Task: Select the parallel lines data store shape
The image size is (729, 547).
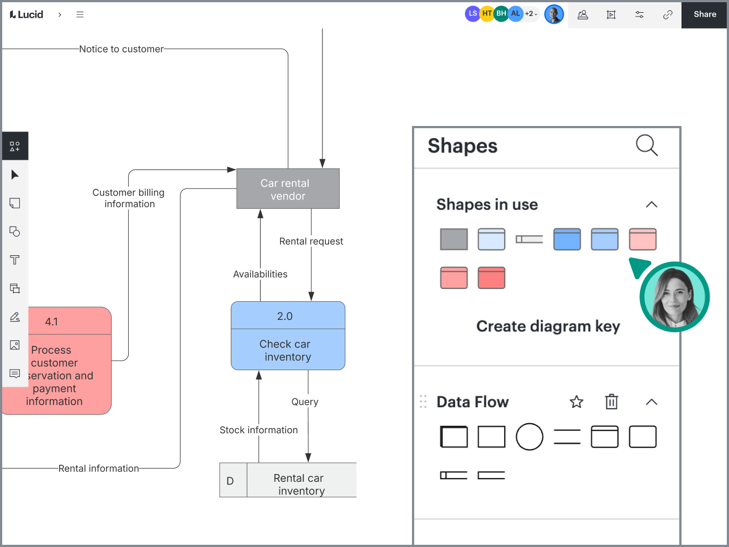Action: [567, 436]
